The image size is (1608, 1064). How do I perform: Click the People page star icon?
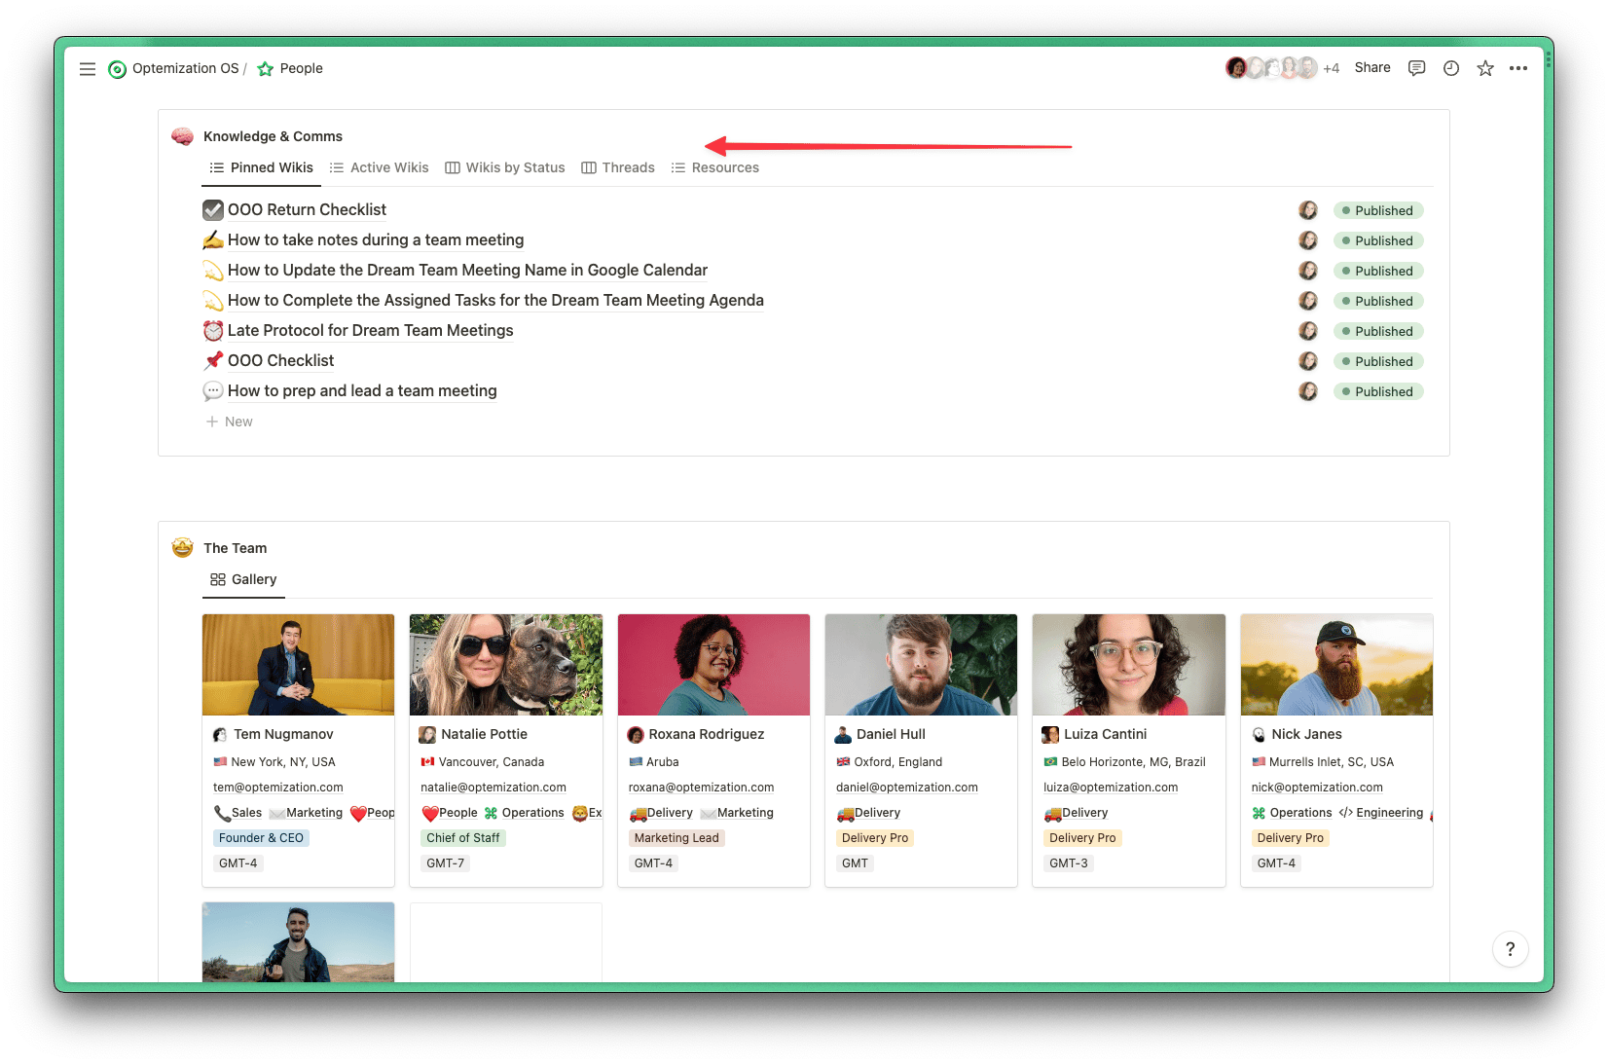point(265,69)
